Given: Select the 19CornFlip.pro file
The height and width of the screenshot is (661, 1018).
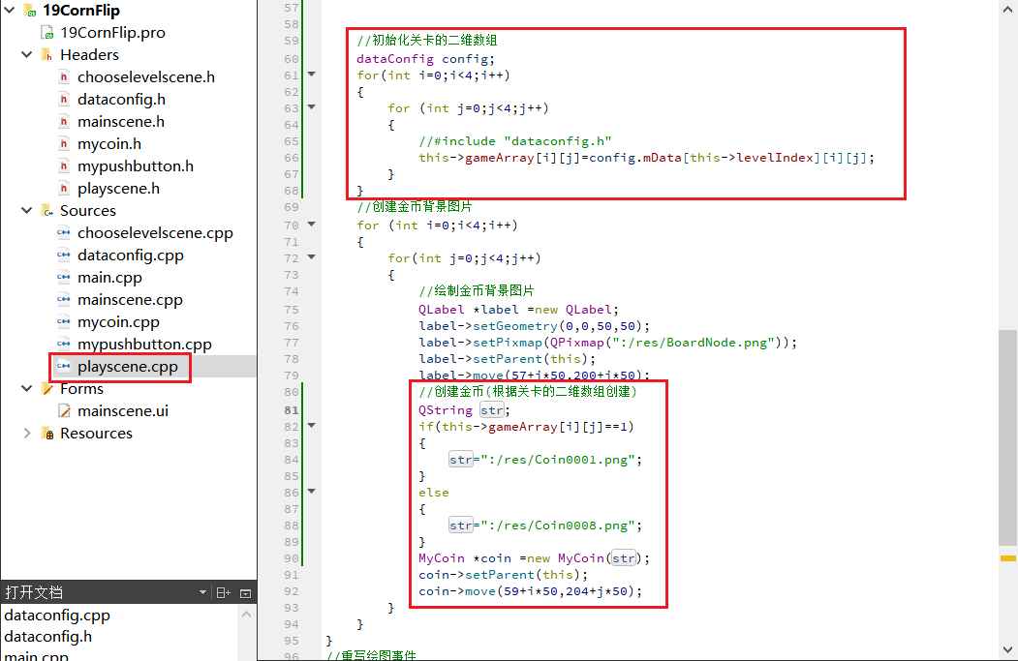Looking at the screenshot, I should pos(112,33).
